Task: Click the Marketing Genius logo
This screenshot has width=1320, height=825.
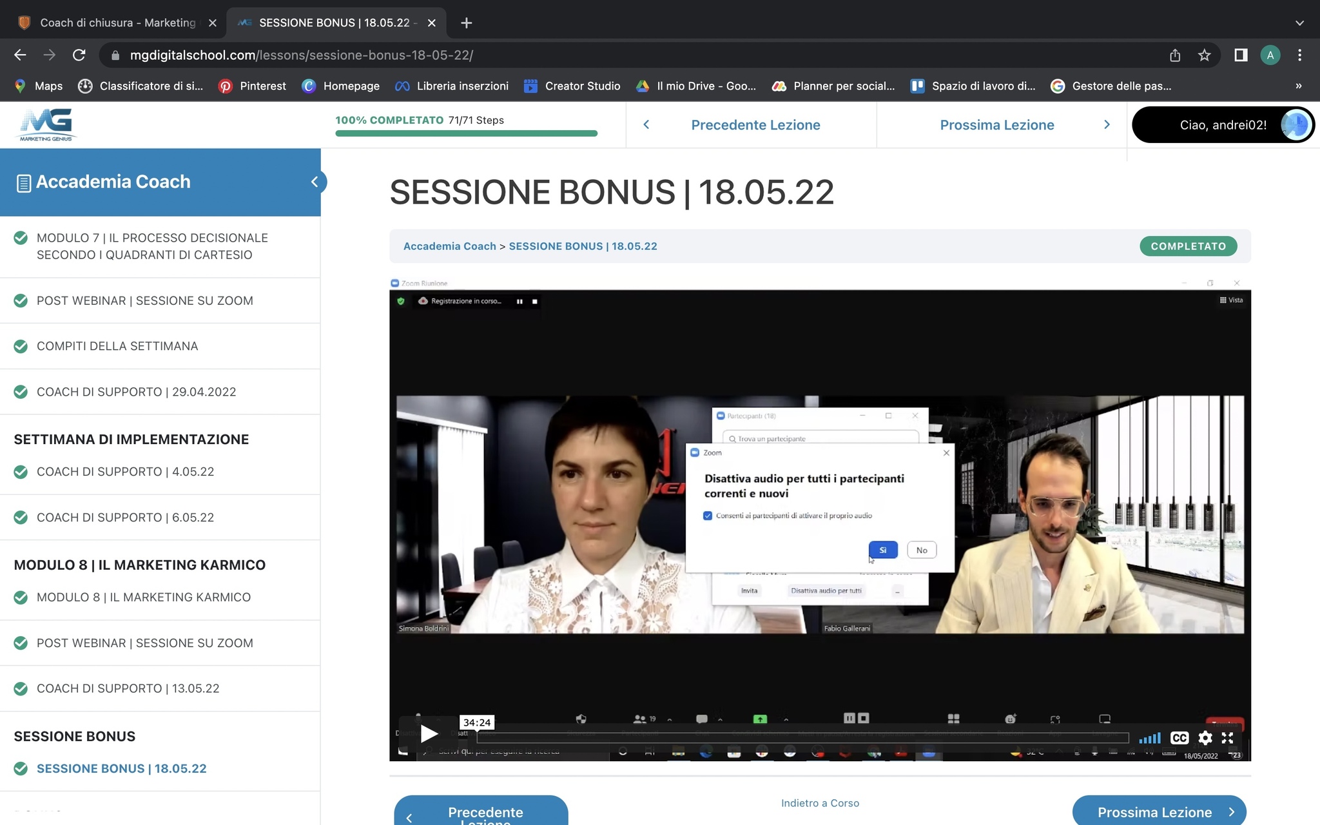Action: coord(46,124)
